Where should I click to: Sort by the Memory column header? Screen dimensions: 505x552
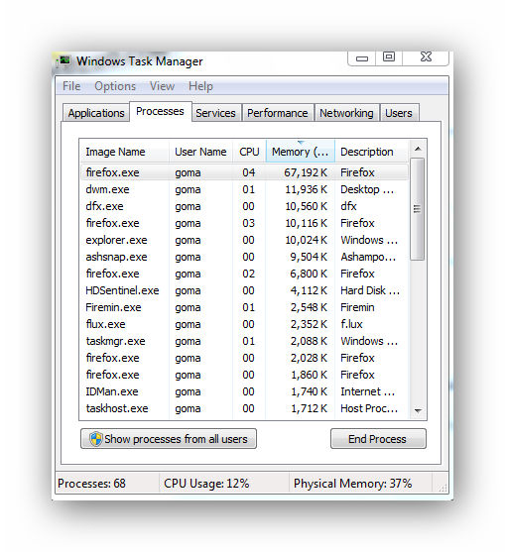click(x=301, y=152)
